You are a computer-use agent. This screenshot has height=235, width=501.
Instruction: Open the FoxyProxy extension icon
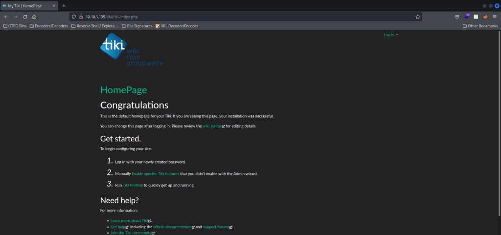coord(485,16)
